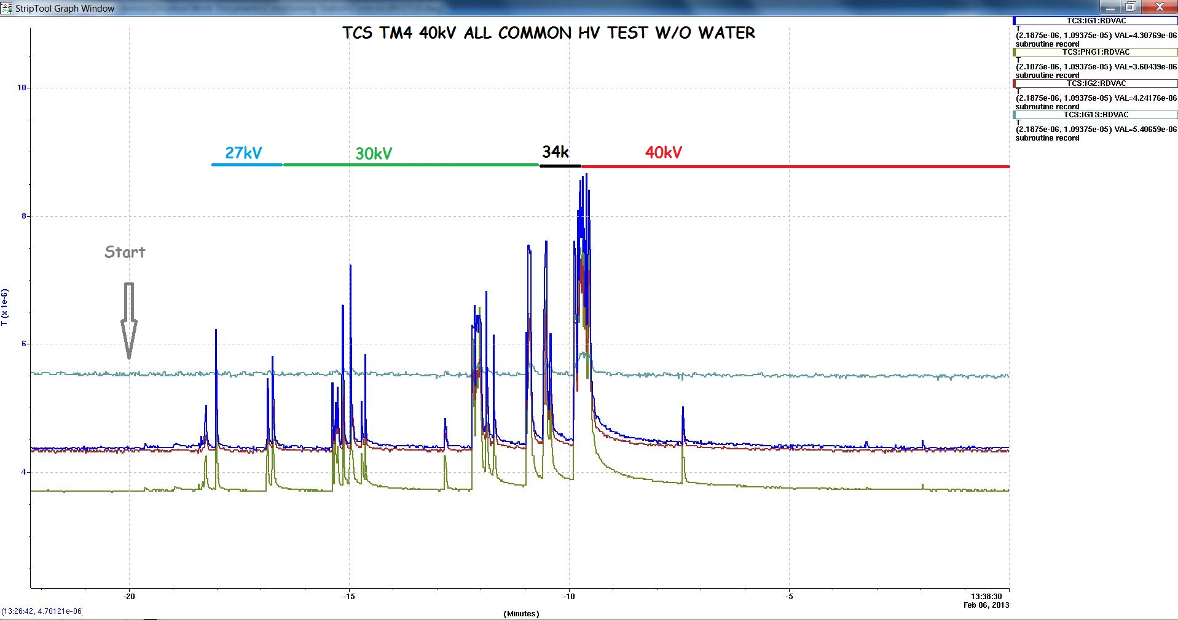Close the StripTool Graph Window

click(x=1159, y=7)
